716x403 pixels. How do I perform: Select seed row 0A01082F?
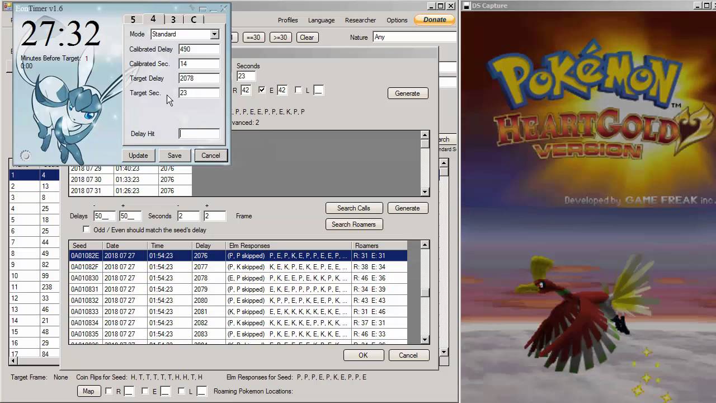pyautogui.click(x=238, y=267)
